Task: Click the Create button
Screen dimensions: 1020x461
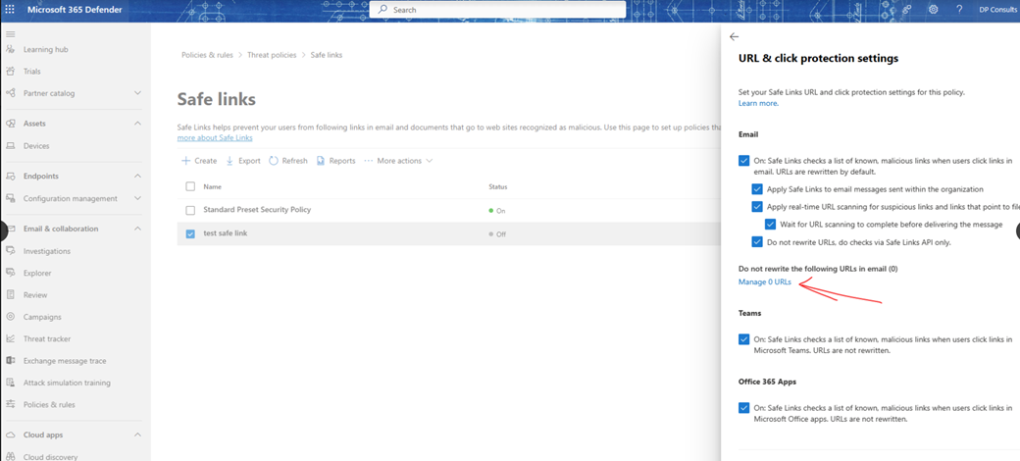Action: 199,161
